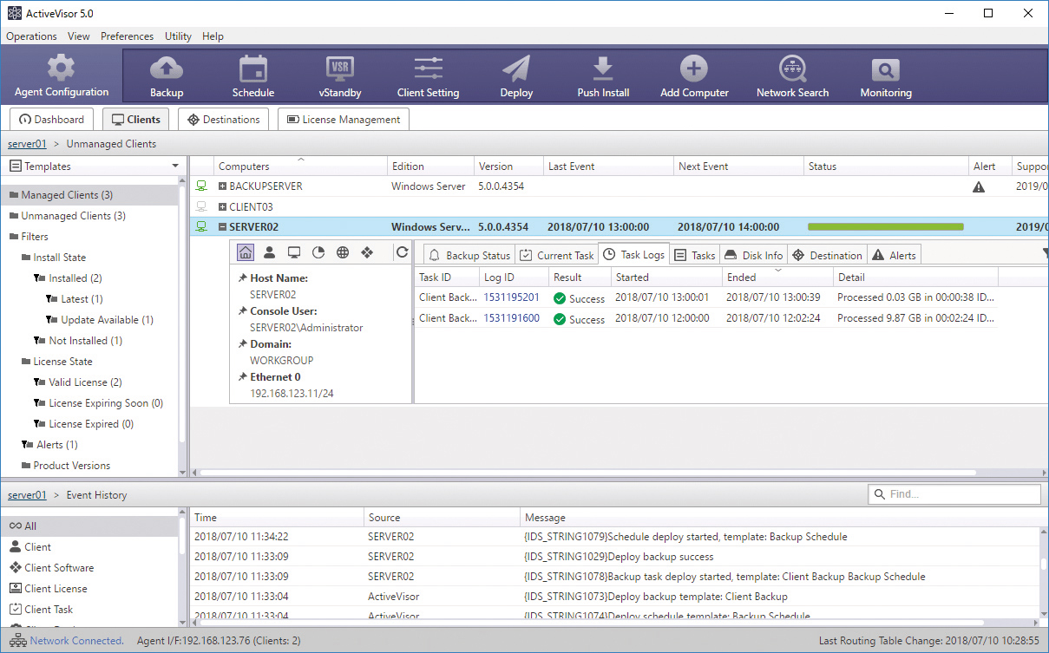The image size is (1049, 653).
Task: Open the Product Versions folder
Action: (66, 466)
